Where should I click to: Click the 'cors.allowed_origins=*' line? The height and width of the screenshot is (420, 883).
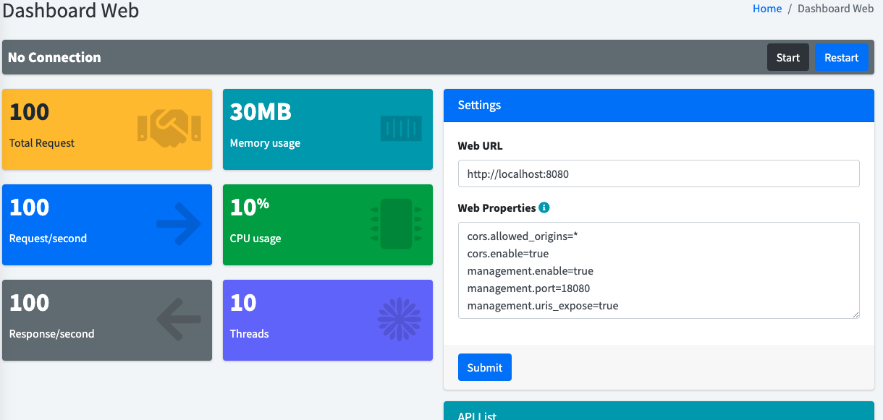pyautogui.click(x=523, y=236)
